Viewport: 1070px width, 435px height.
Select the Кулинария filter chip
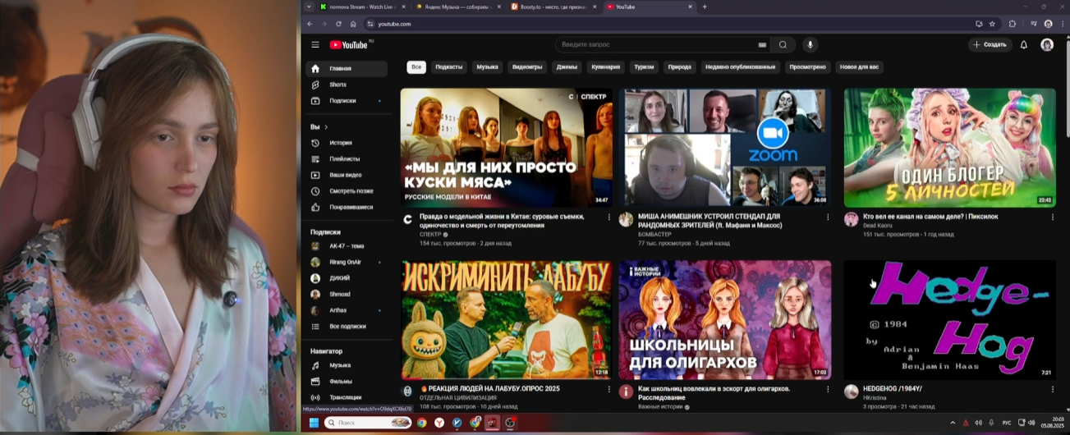pyautogui.click(x=606, y=67)
